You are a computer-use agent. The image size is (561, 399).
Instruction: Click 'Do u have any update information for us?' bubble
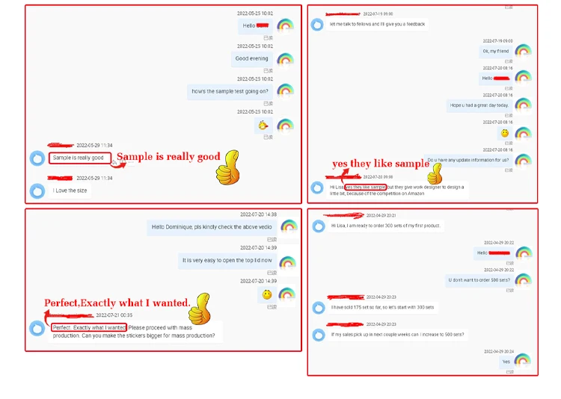click(x=468, y=160)
